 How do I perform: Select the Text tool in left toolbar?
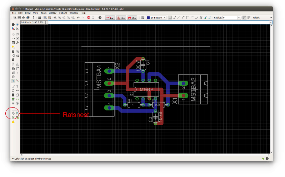pos(17,86)
